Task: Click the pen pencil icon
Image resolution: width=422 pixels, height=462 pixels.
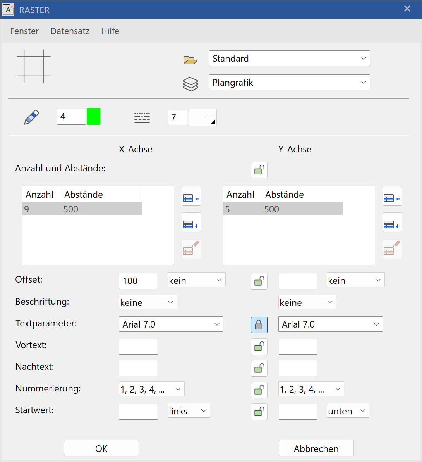Action: (x=31, y=117)
